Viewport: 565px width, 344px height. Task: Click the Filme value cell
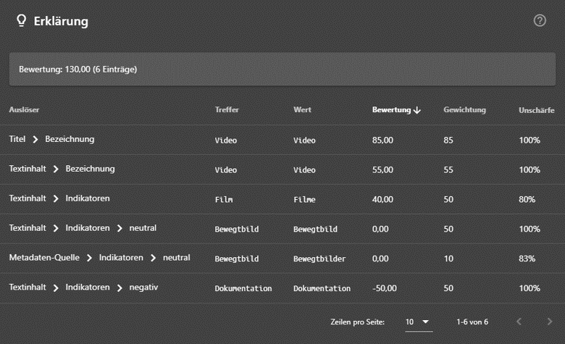[304, 200]
